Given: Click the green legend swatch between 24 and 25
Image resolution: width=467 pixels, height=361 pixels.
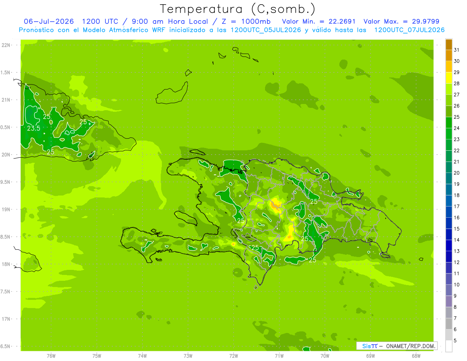Looking at the screenshot, I should pyautogui.click(x=449, y=123).
